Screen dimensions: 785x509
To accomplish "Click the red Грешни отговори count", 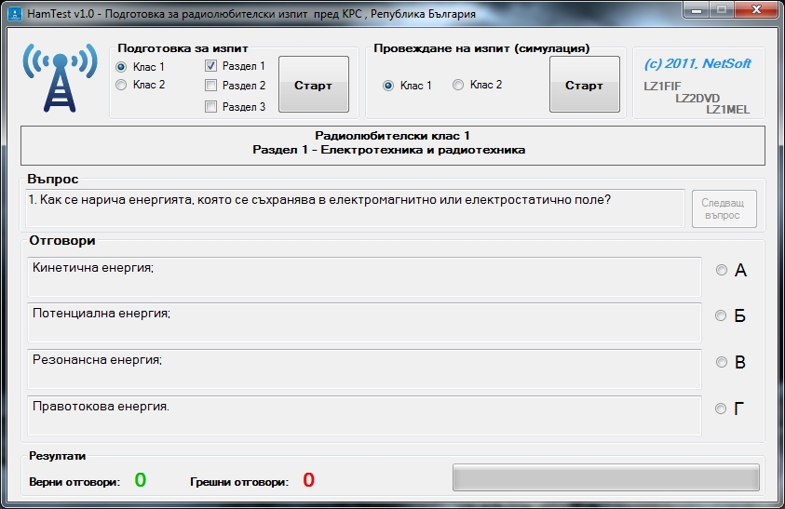I will 308,480.
